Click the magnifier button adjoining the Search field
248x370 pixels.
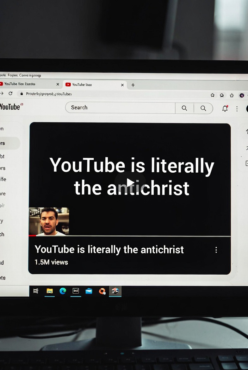pos(184,108)
